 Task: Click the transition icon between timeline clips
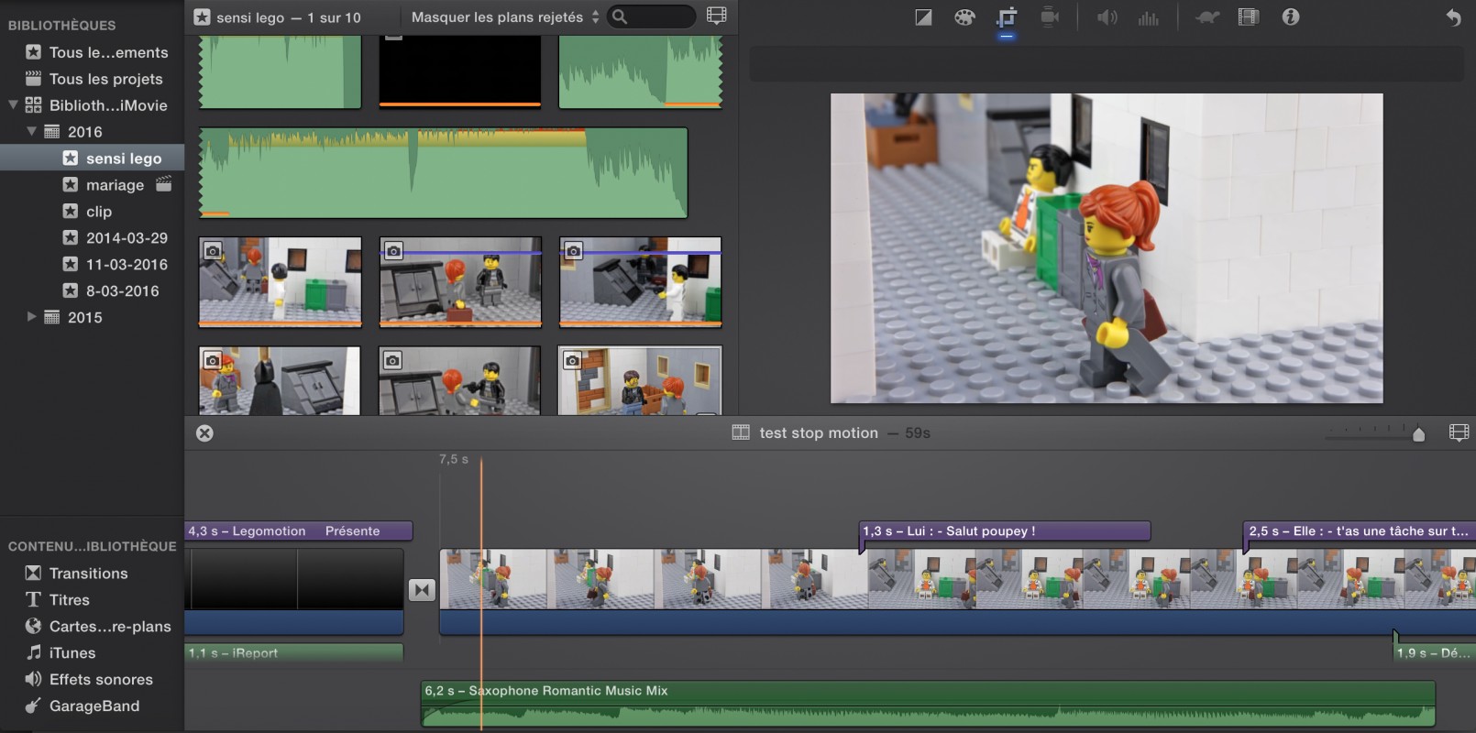(x=422, y=590)
